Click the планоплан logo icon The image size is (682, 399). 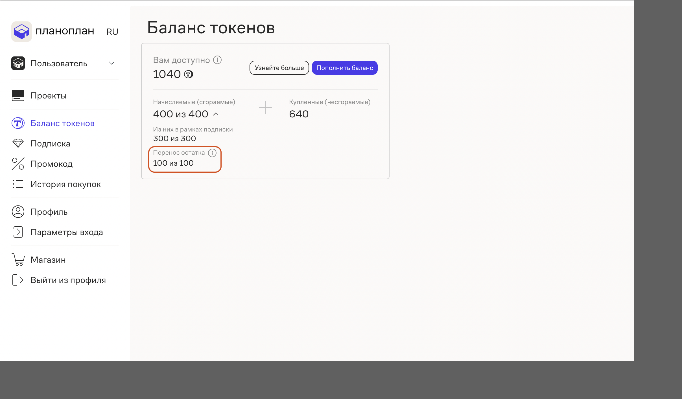coord(21,31)
